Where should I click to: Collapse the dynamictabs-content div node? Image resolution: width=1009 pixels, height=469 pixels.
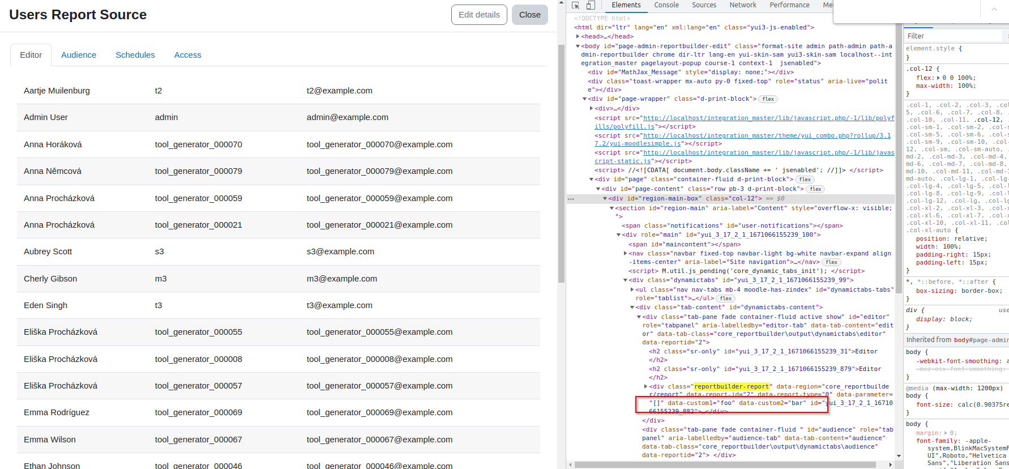(632, 308)
